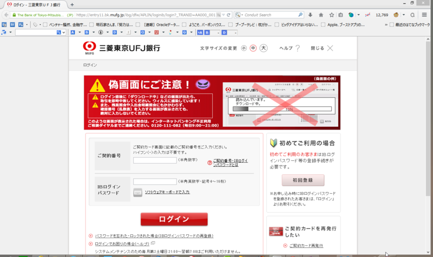Expand the globe extension dropdown arrow
This screenshot has width=433, height=257.
[x=358, y=15]
